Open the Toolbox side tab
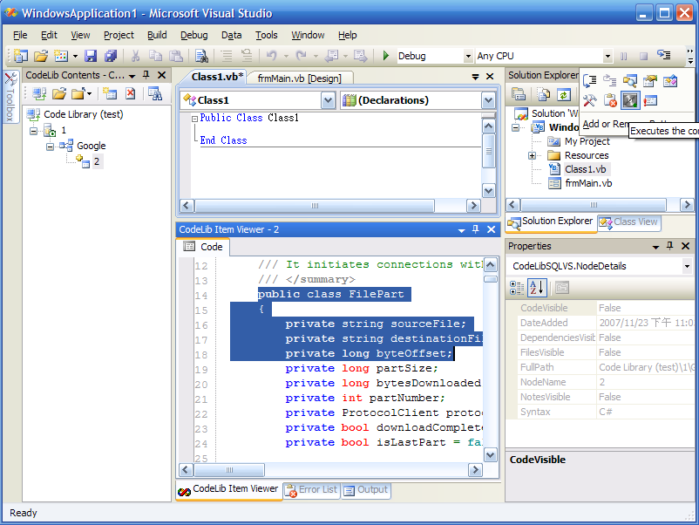This screenshot has height=525, width=699. click(x=10, y=97)
